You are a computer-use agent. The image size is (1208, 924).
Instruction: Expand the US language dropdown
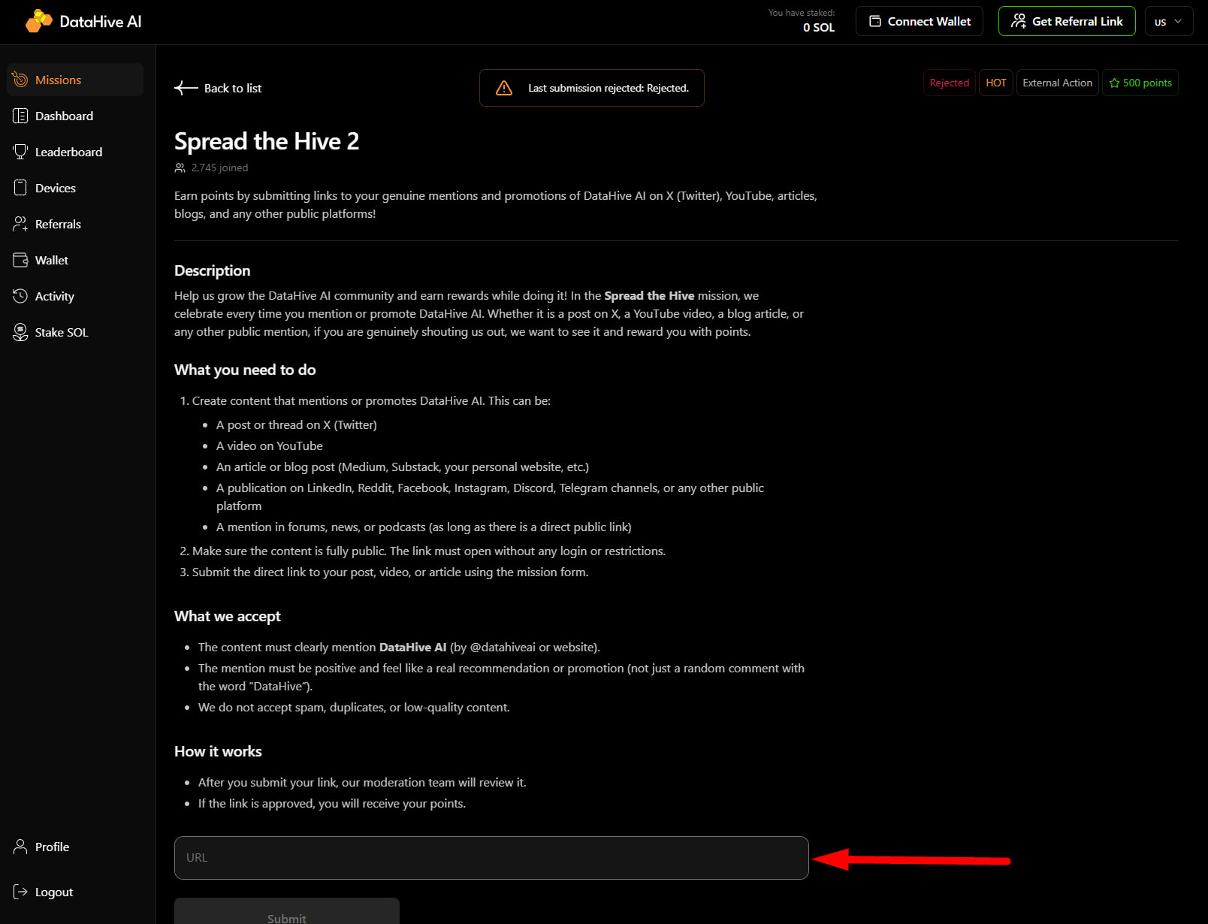[1169, 21]
